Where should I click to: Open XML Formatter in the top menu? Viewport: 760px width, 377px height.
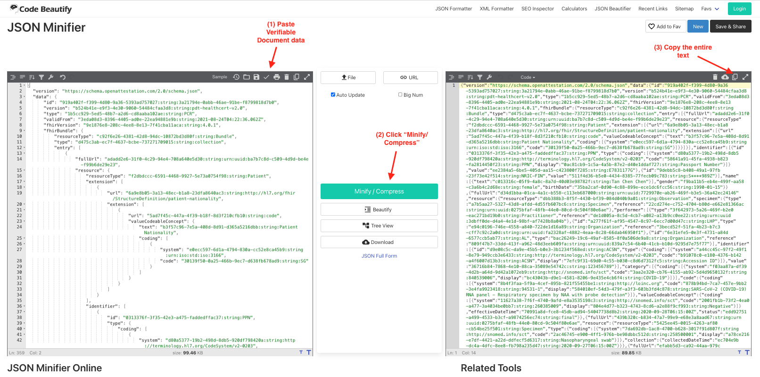pos(496,8)
